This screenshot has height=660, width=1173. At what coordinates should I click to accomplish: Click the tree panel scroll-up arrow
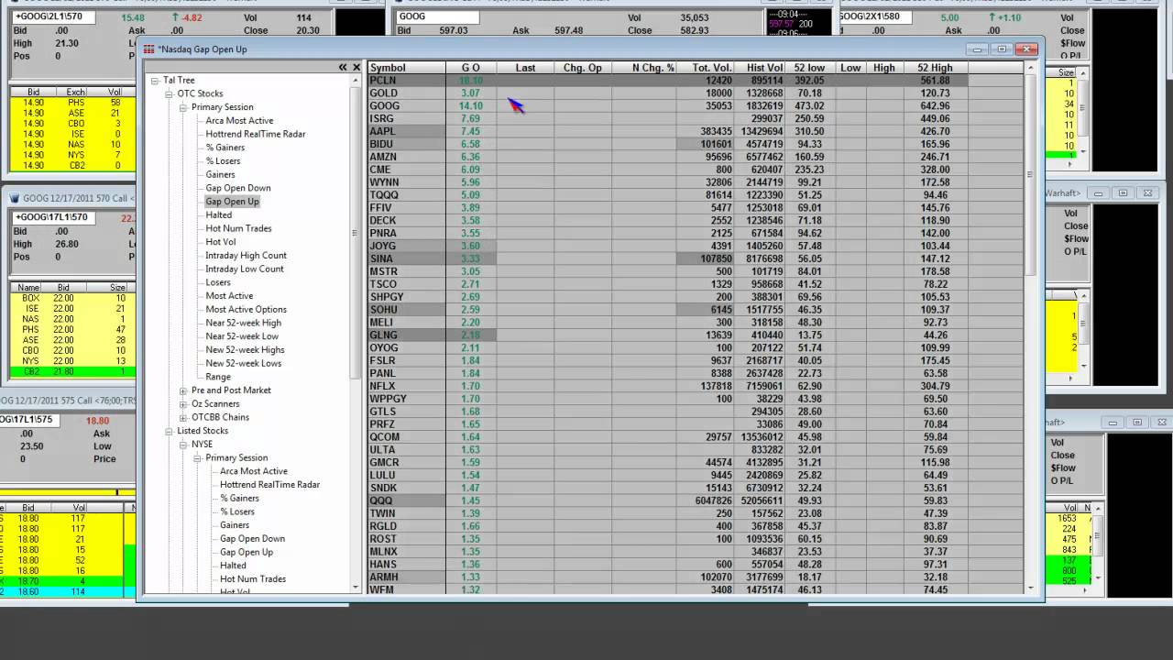click(356, 81)
